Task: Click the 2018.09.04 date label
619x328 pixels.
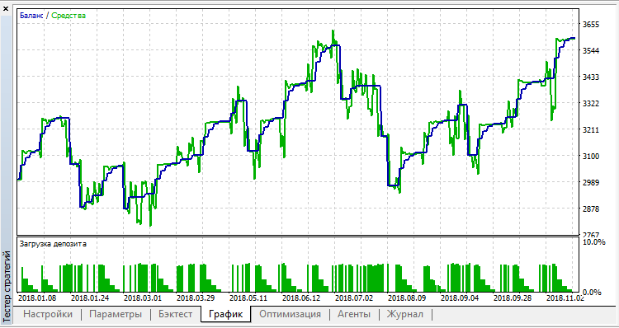Action: click(x=461, y=298)
